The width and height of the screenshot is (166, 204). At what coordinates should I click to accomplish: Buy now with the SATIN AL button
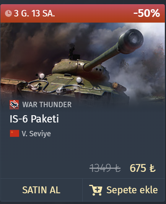pos(41,190)
